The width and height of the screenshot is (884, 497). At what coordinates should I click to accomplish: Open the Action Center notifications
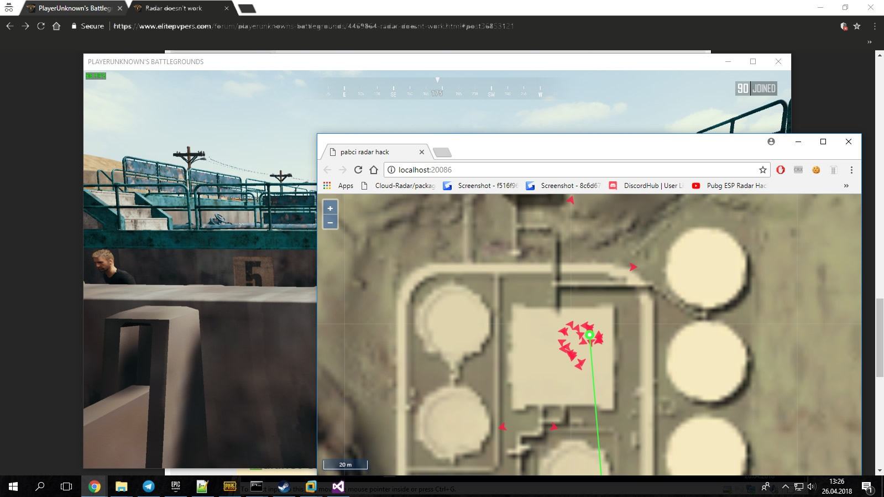(867, 487)
